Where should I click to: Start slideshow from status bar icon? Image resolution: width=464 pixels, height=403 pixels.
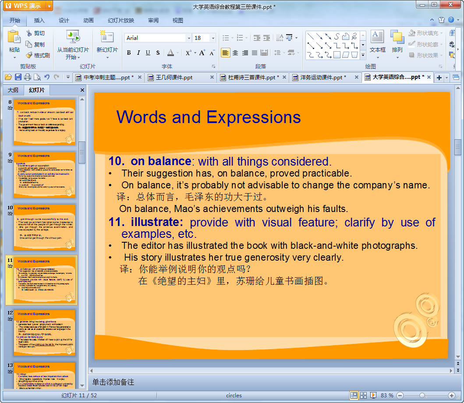373,395
